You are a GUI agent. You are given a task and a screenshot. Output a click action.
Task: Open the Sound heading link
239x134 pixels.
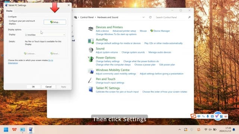pyautogui.click(x=100, y=49)
